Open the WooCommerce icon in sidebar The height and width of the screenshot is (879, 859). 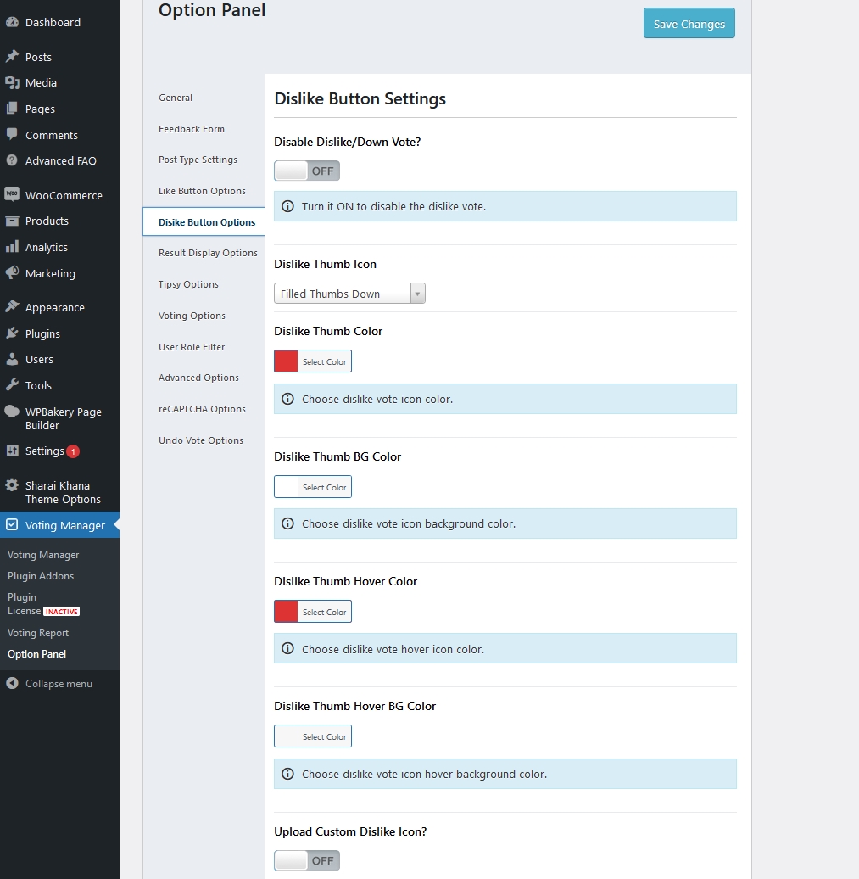click(x=14, y=195)
